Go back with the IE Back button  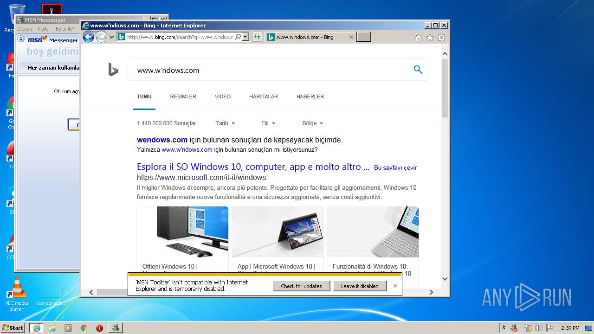[88, 37]
